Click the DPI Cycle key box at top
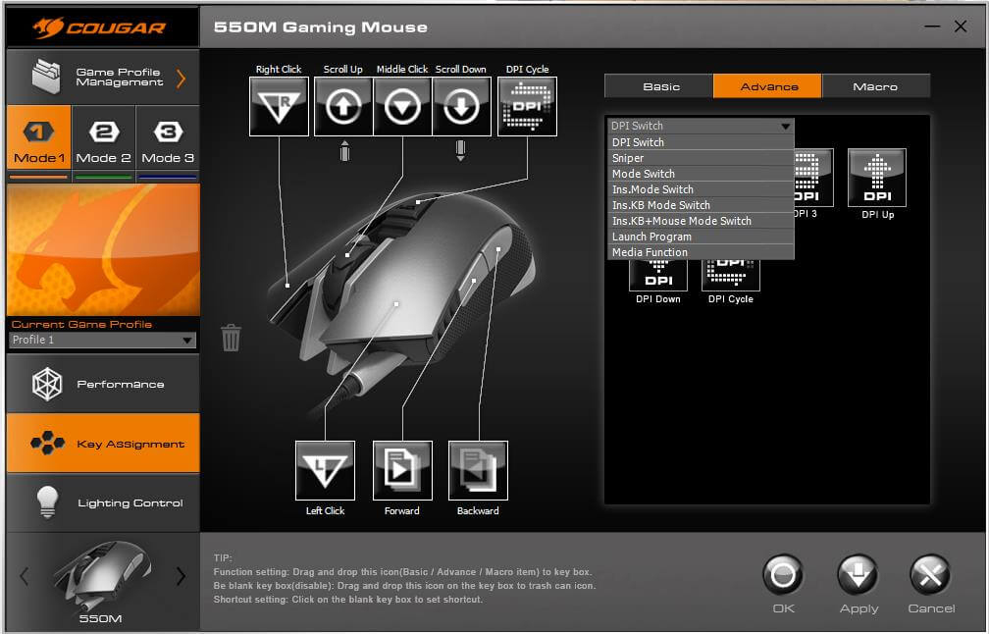 click(527, 106)
